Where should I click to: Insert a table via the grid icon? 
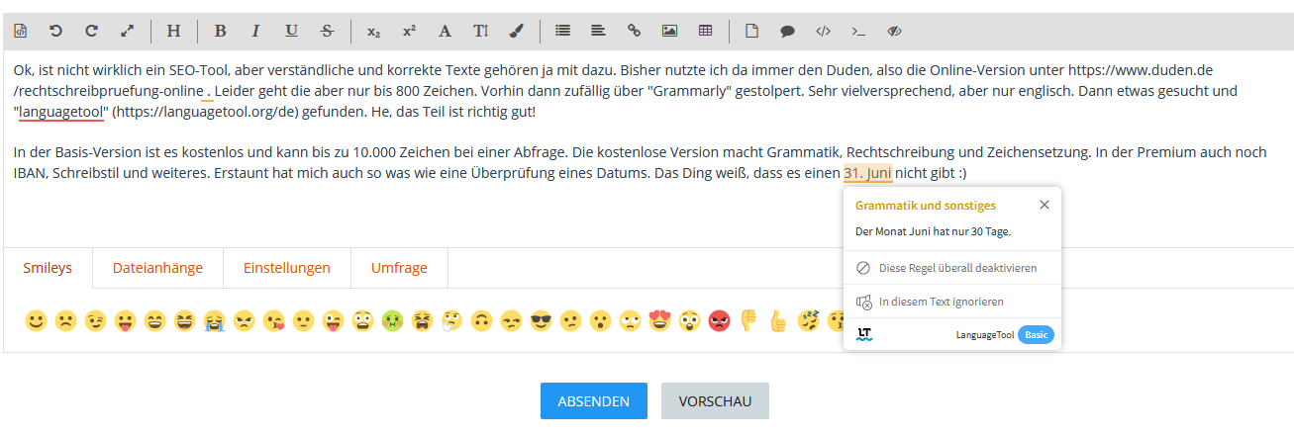pos(705,31)
